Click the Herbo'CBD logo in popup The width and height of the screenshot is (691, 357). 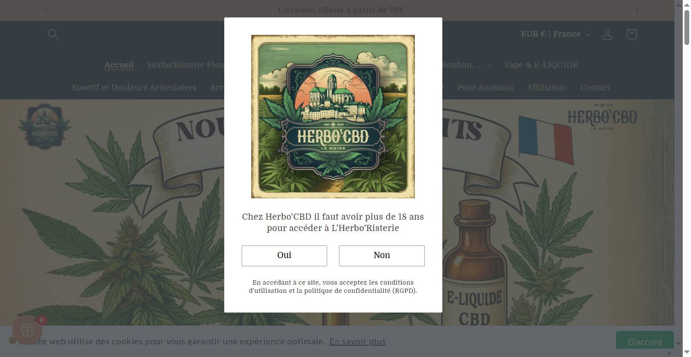click(x=333, y=116)
